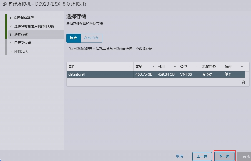Switch to the 永久内存 storage tab
This screenshot has width=251, height=161.
[91, 38]
